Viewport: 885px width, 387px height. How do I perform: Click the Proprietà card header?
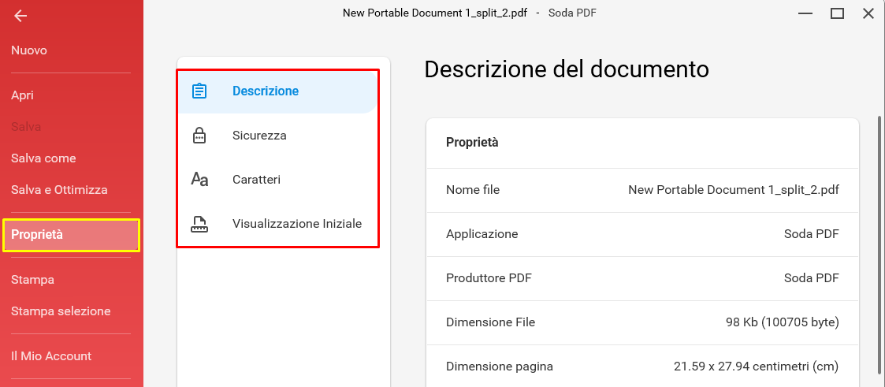472,143
